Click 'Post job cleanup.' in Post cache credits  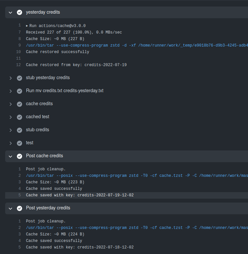point(46,169)
